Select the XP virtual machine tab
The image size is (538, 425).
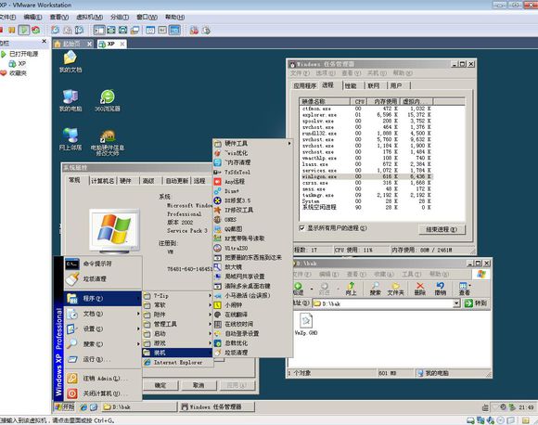click(111, 44)
